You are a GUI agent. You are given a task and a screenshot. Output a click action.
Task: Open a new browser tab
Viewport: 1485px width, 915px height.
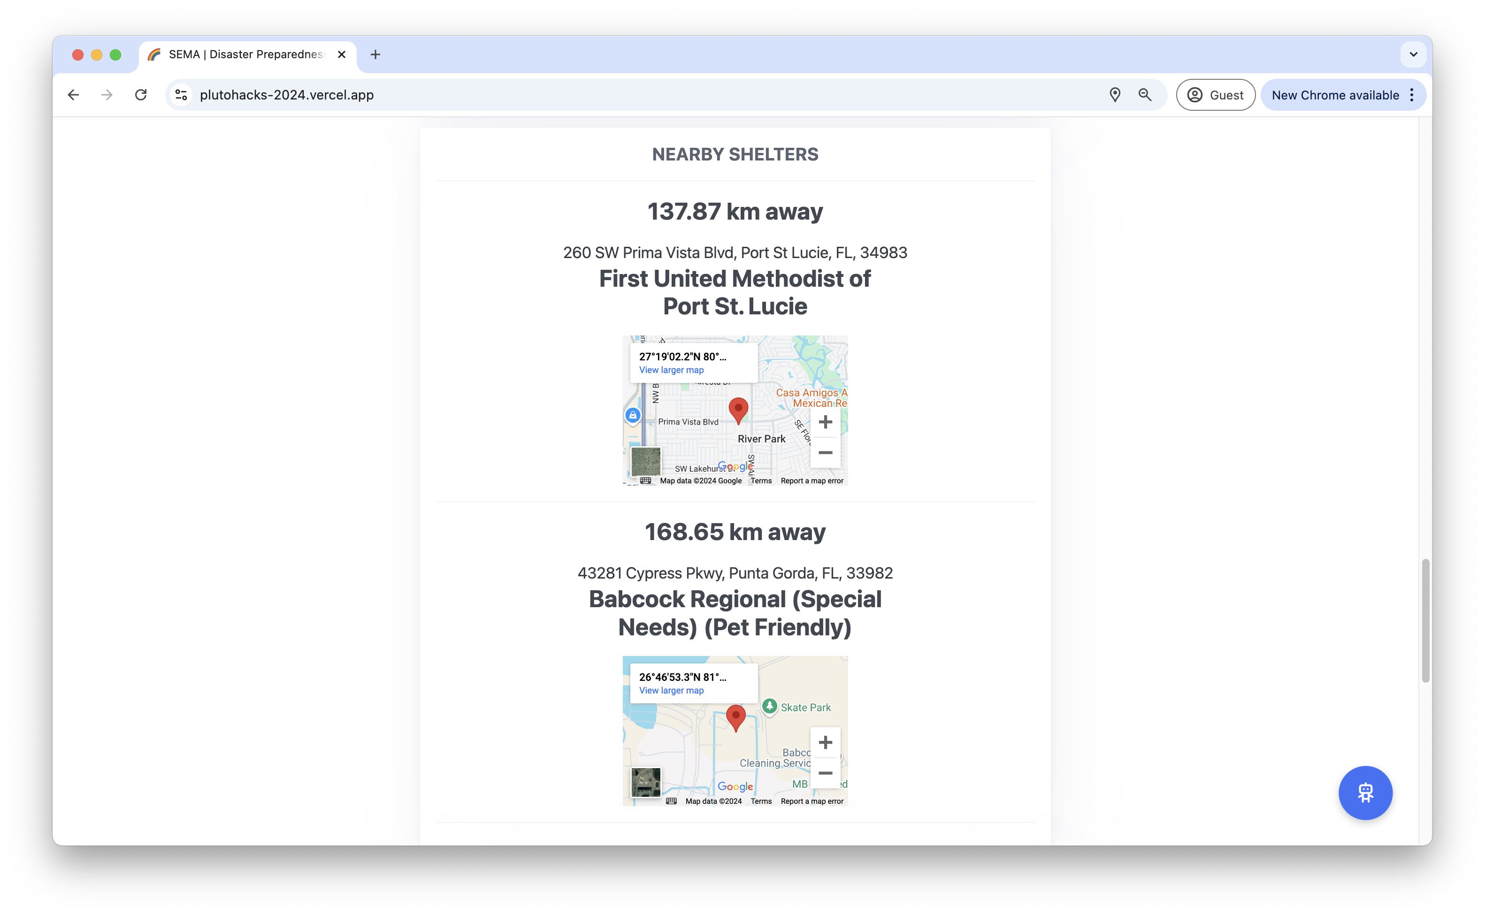(x=375, y=54)
